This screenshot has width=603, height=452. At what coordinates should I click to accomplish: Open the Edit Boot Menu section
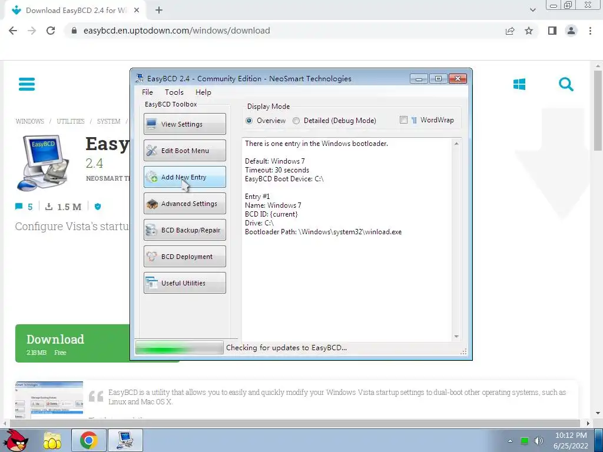pyautogui.click(x=184, y=150)
